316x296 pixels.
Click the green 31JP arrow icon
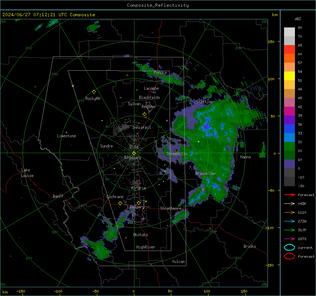point(289,230)
